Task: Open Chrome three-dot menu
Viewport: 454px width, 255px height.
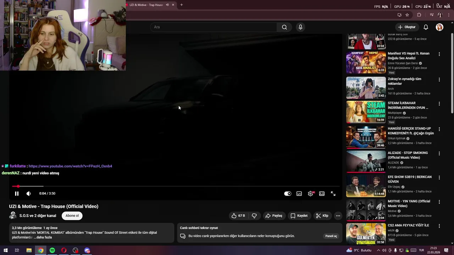Action: click(449, 15)
